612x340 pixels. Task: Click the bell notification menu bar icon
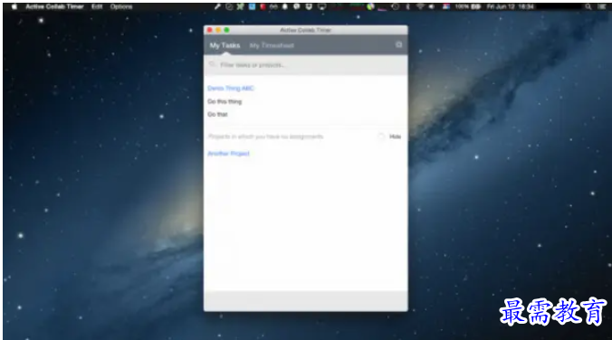285,6
